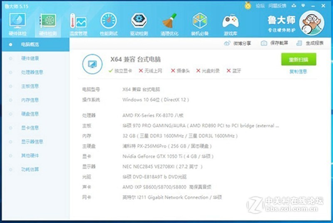Click AMD FX-Series FX-8370 processor value

point(153,115)
